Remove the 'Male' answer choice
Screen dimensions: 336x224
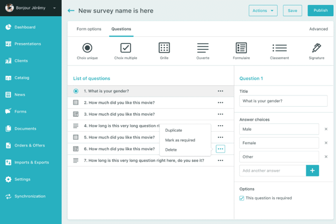[326, 129]
